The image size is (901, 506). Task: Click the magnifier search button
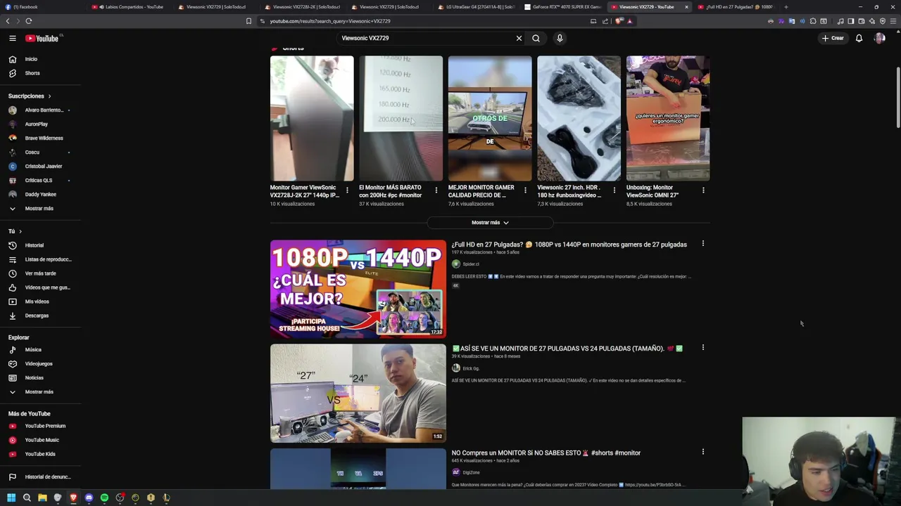(x=536, y=38)
